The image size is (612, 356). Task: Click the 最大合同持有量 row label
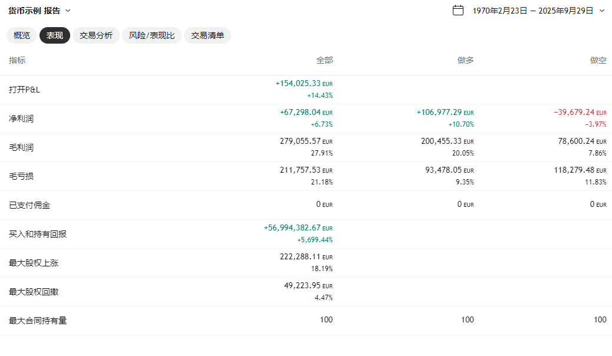pos(38,321)
